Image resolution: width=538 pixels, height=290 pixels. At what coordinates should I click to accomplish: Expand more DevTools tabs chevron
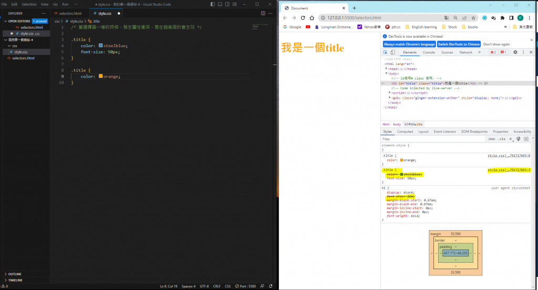(x=479, y=52)
